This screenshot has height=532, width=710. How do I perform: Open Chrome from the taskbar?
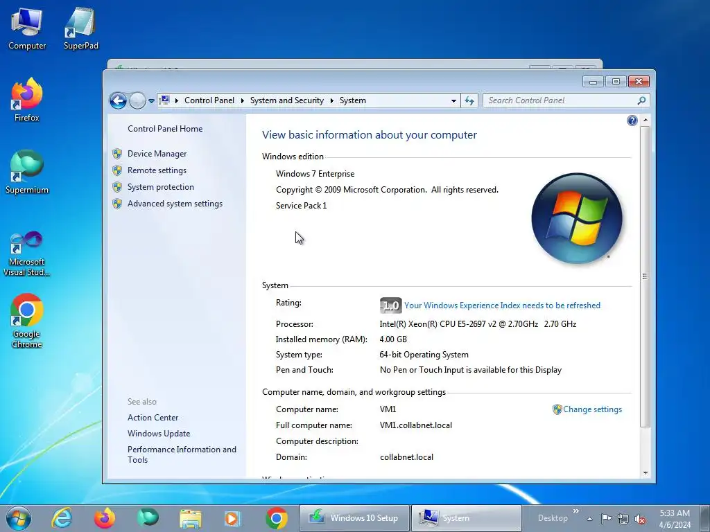277,518
